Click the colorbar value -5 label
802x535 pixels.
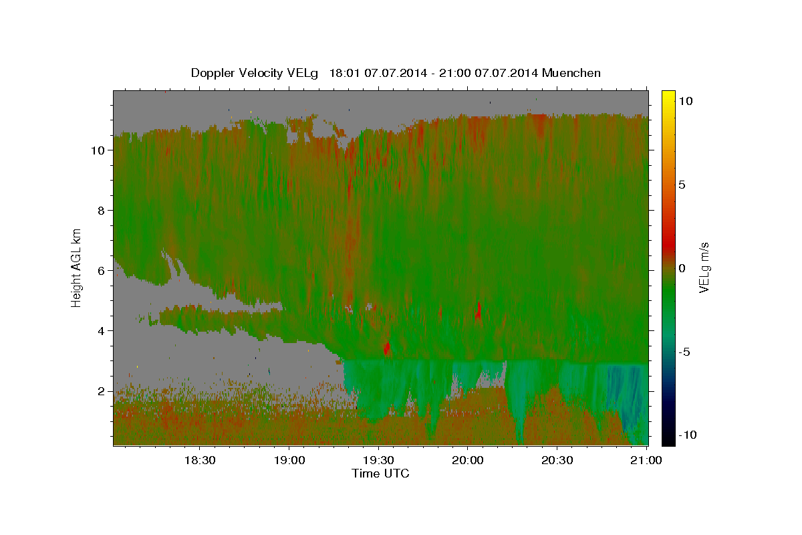[x=684, y=352]
